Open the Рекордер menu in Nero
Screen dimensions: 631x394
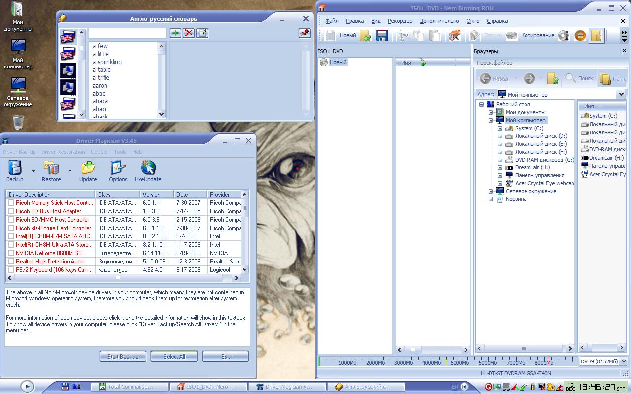coord(400,21)
